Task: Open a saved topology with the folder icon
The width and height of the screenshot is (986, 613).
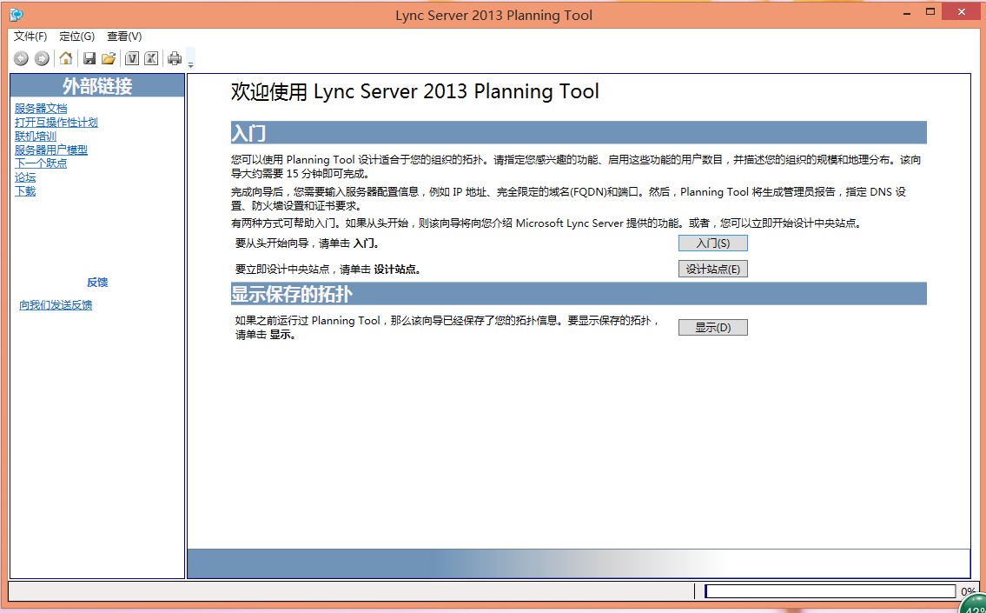Action: [x=109, y=58]
